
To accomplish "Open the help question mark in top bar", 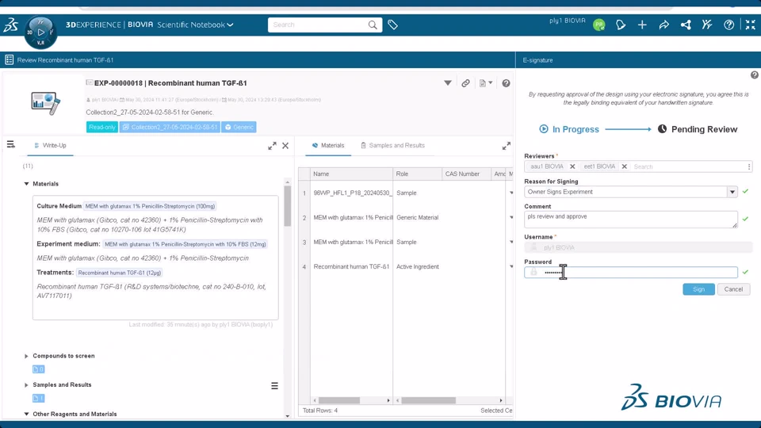I will pyautogui.click(x=728, y=25).
